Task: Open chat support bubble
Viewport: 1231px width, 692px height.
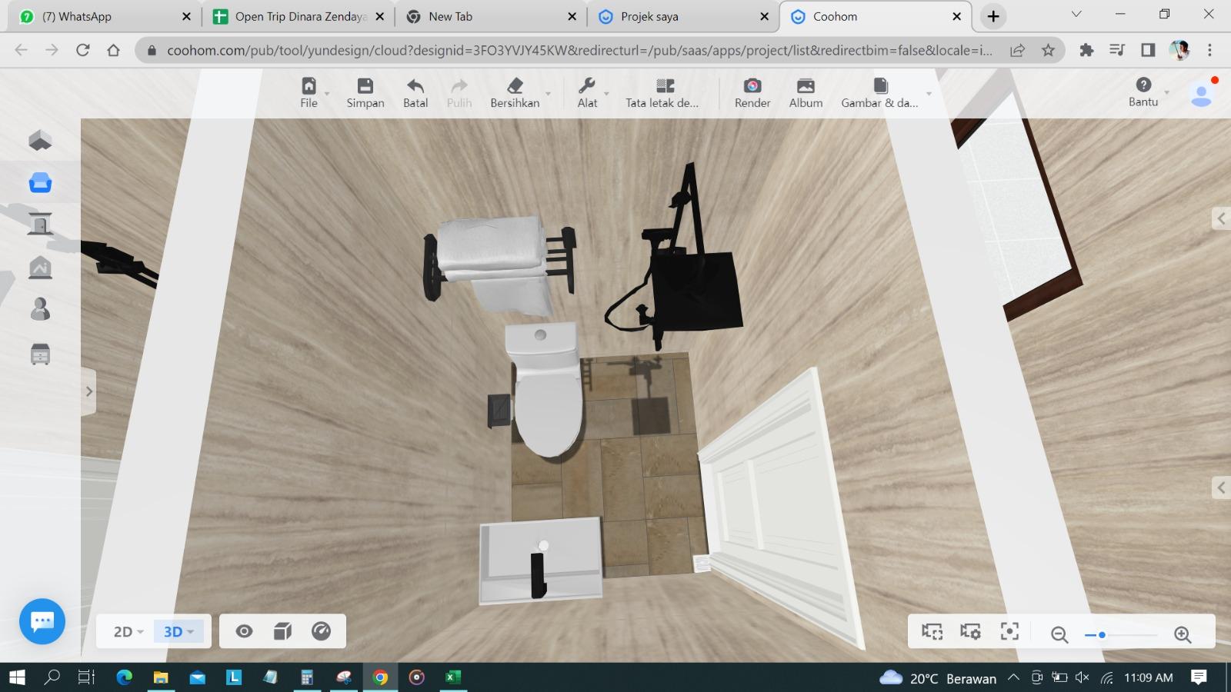Action: pyautogui.click(x=42, y=621)
